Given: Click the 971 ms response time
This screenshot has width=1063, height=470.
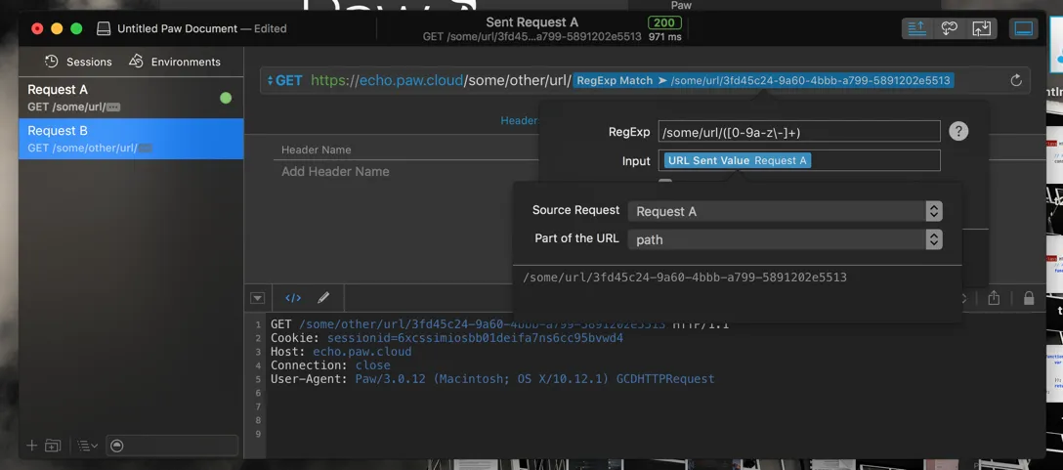Looking at the screenshot, I should tap(665, 37).
